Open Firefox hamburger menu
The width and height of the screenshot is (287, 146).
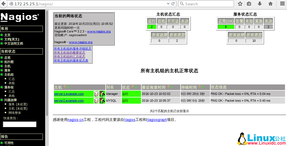282,4
